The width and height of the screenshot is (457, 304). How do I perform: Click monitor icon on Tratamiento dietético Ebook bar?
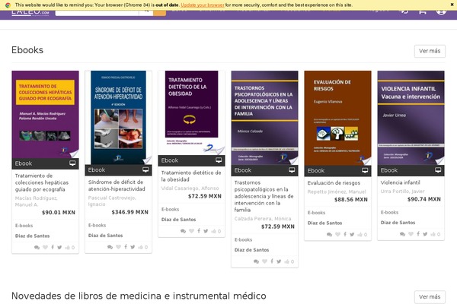(x=219, y=160)
